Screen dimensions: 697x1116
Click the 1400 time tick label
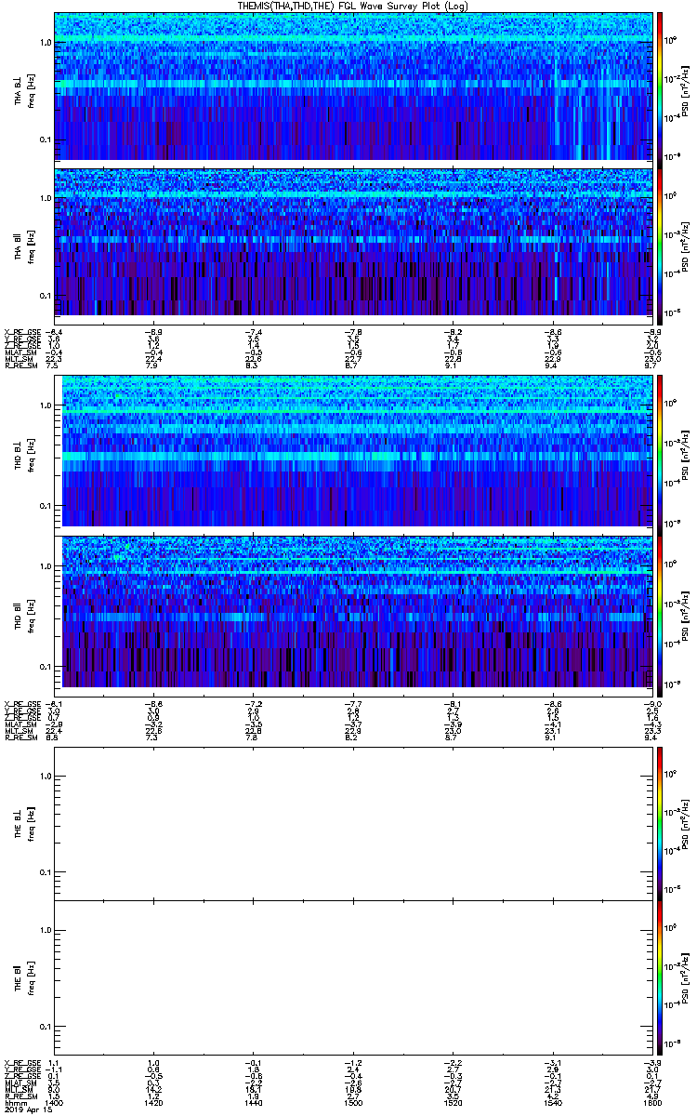pyautogui.click(x=55, y=1104)
